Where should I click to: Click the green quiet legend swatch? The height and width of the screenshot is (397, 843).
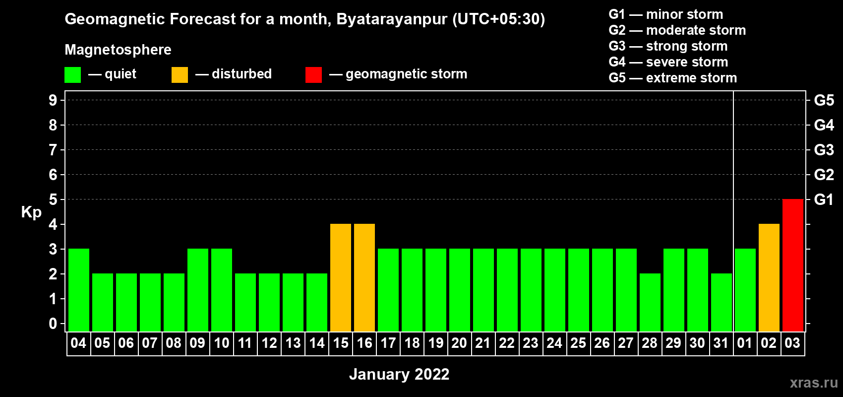click(x=73, y=75)
